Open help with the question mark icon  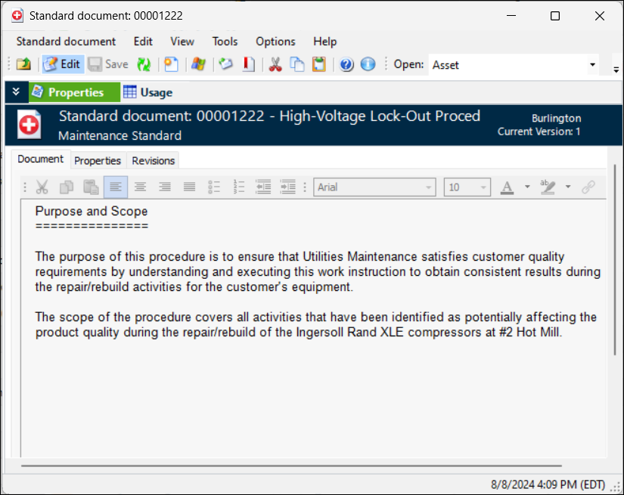346,64
